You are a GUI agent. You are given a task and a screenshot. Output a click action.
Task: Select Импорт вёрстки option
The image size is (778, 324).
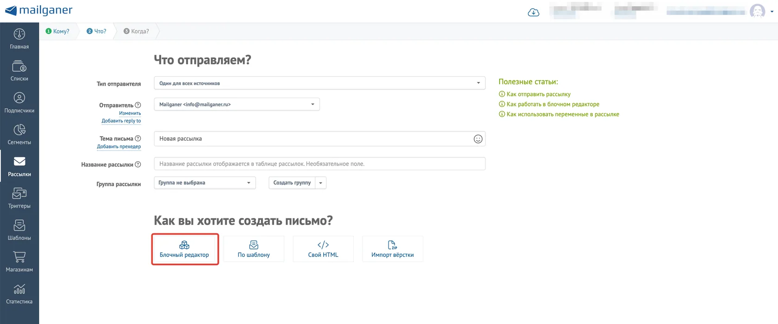coord(393,249)
